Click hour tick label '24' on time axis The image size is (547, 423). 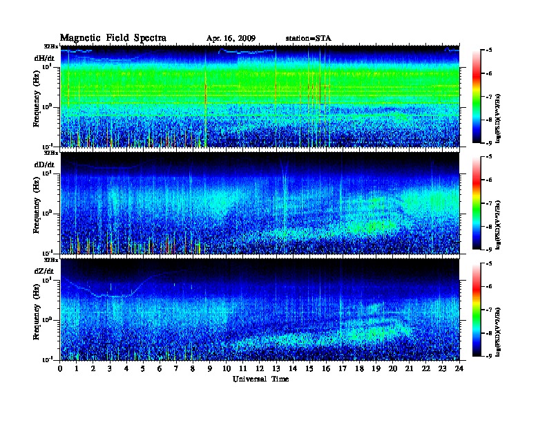pos(459,368)
